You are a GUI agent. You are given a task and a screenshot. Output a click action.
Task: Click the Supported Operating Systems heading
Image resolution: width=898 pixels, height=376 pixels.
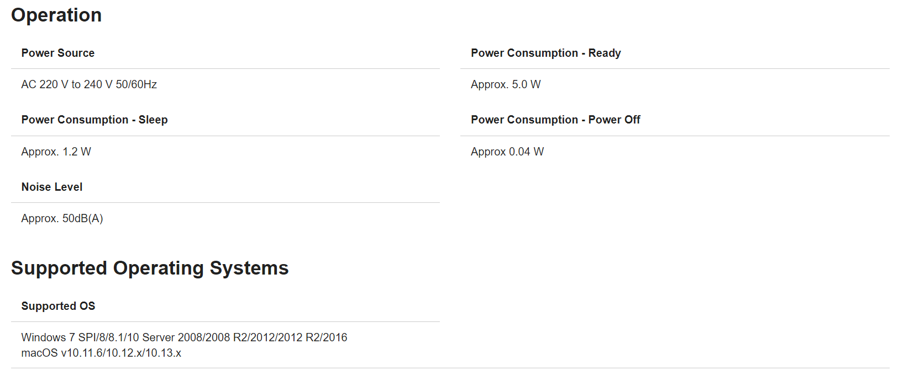(x=150, y=268)
